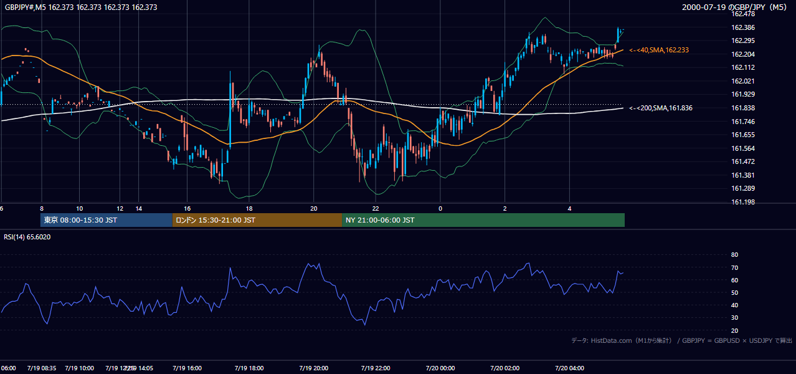
Task: Click price axis label 162.295
Action: click(x=742, y=41)
